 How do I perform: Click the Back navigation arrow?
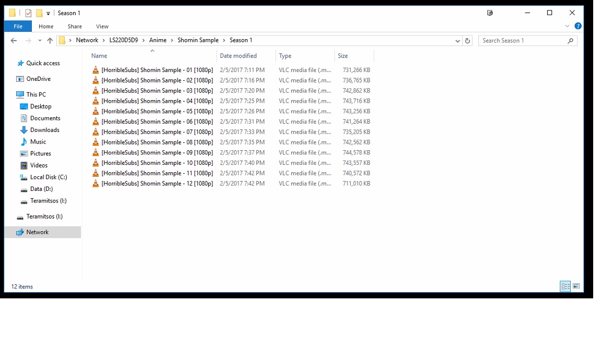point(14,41)
